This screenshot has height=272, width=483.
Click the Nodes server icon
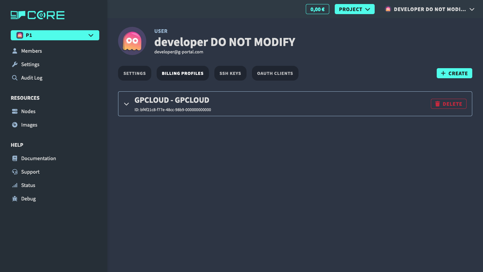[15, 111]
